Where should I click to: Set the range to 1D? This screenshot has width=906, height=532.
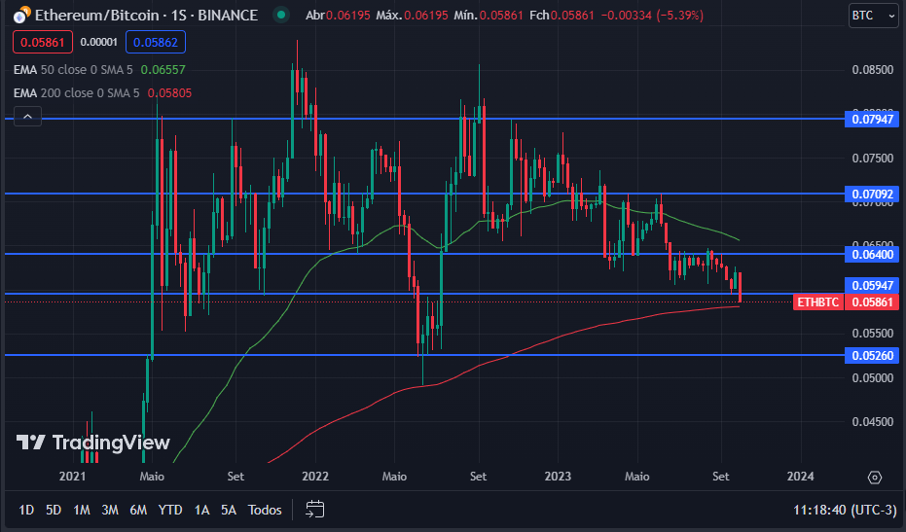tap(26, 510)
